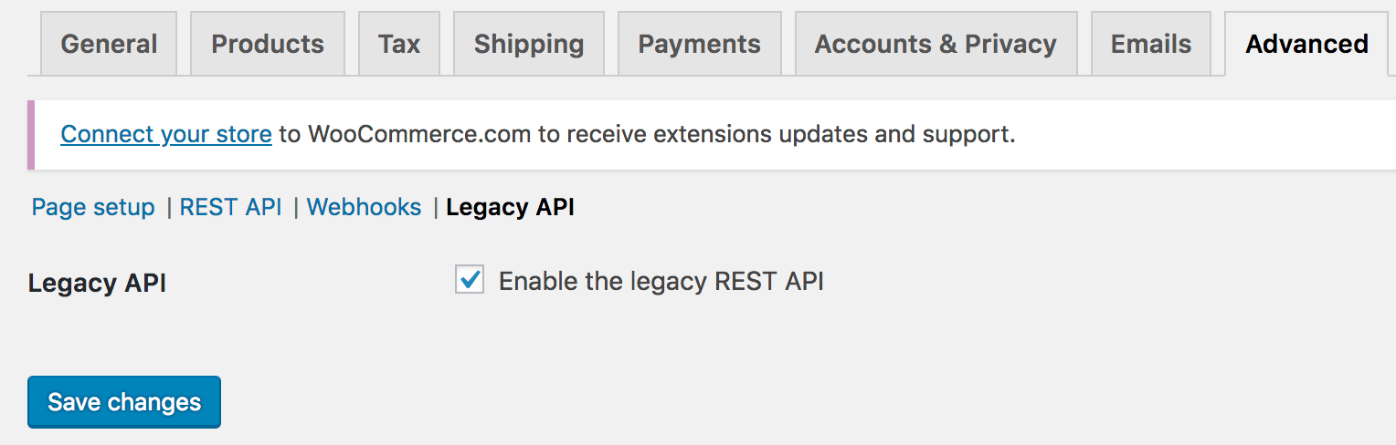Go to the REST API section
This screenshot has height=445, width=1396.
click(230, 208)
